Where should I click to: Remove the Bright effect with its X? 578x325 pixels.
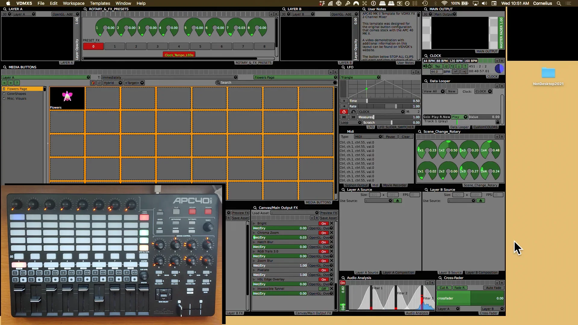331,223
